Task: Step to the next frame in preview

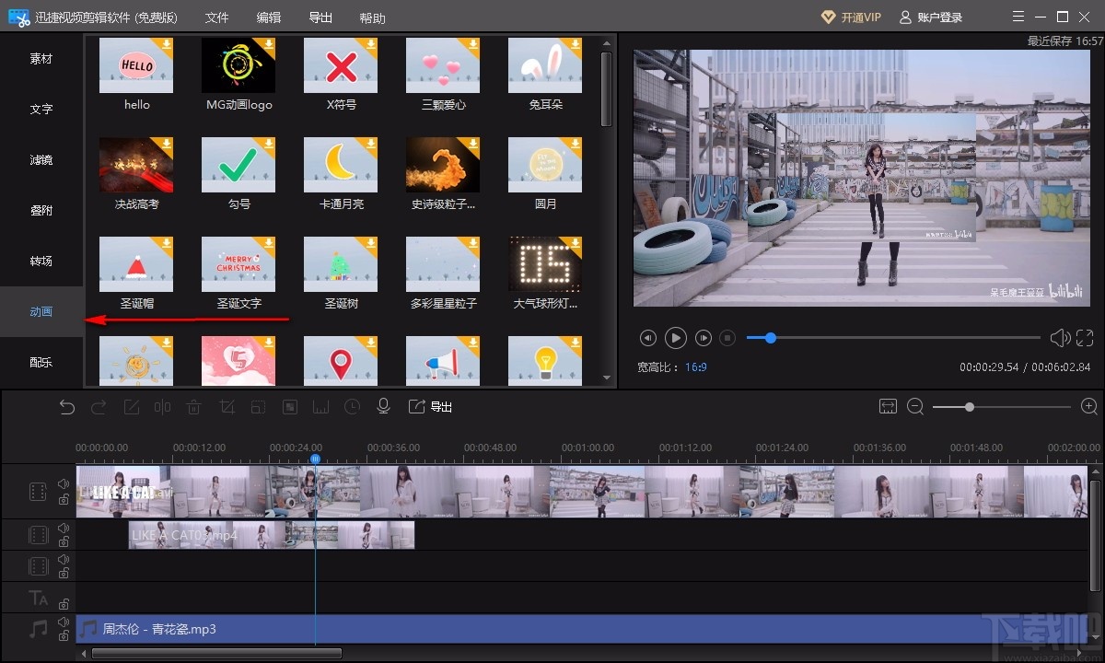Action: 704,338
